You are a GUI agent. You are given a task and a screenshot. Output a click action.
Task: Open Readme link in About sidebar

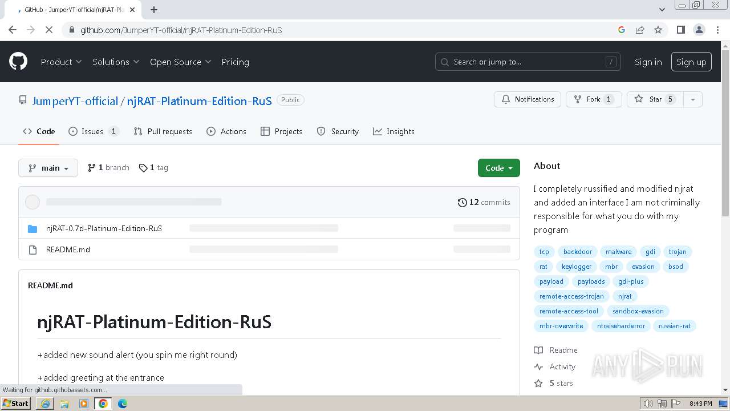tap(556, 350)
